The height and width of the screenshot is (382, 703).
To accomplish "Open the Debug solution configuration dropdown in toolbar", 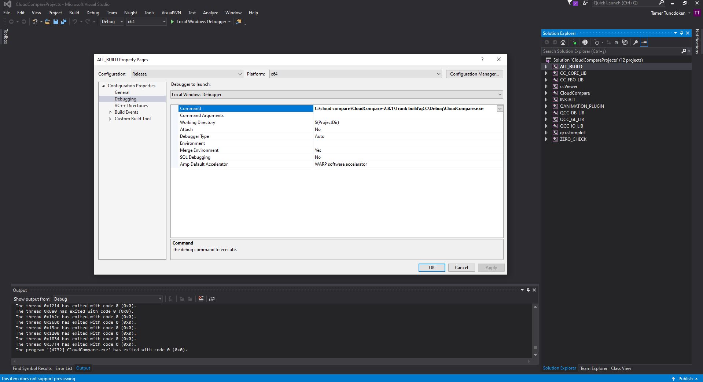I will click(112, 22).
